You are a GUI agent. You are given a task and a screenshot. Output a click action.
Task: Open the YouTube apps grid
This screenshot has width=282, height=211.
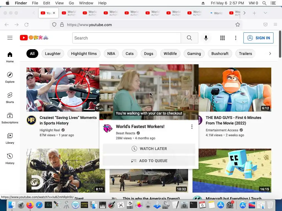[223, 38]
